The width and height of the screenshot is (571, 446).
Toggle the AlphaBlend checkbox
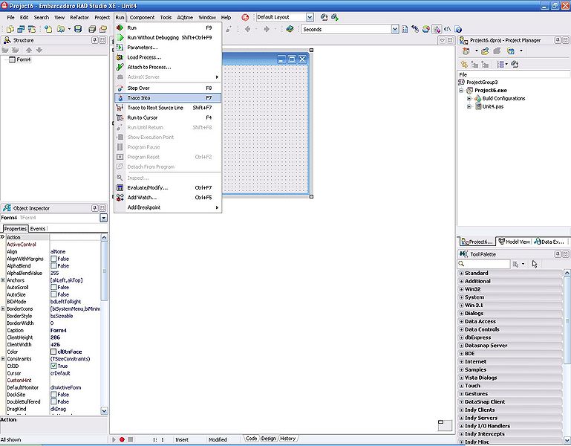click(x=54, y=265)
